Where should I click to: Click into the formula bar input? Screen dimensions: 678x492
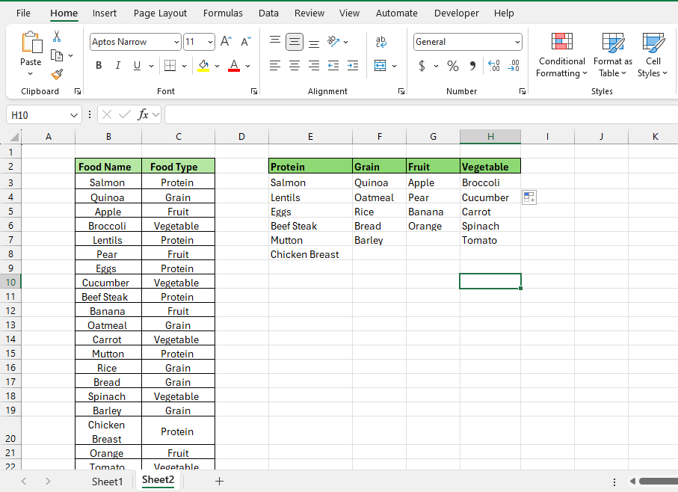click(421, 114)
